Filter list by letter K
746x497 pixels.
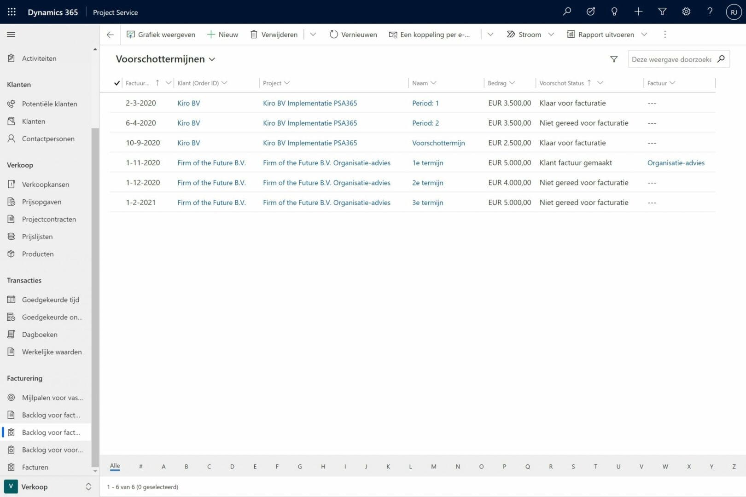click(x=388, y=467)
